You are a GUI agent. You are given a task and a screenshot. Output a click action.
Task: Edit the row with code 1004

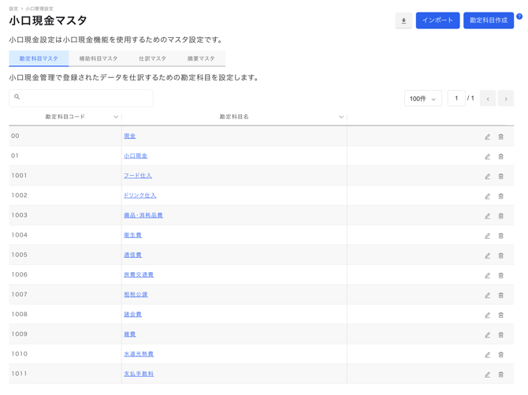487,237
